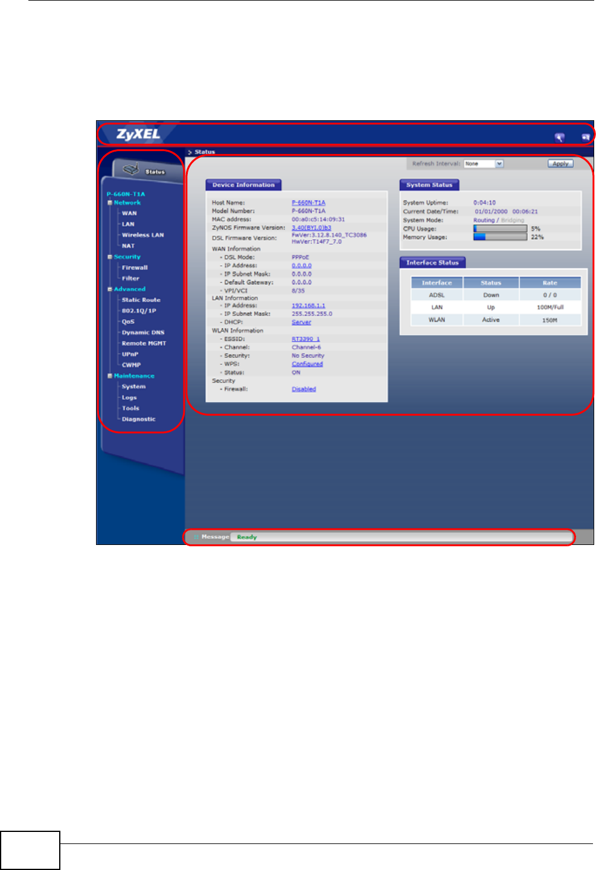The width and height of the screenshot is (596, 870).
Task: Open Static Route settings
Action: [141, 300]
